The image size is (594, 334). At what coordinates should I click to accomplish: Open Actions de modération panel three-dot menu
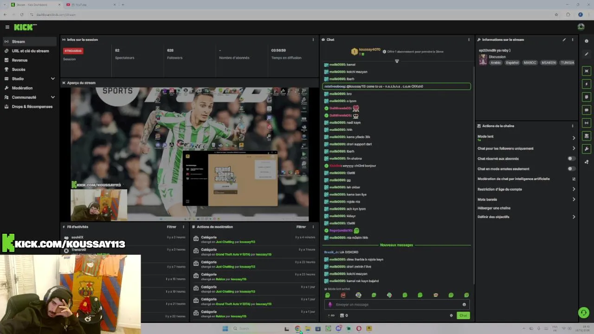click(x=313, y=227)
